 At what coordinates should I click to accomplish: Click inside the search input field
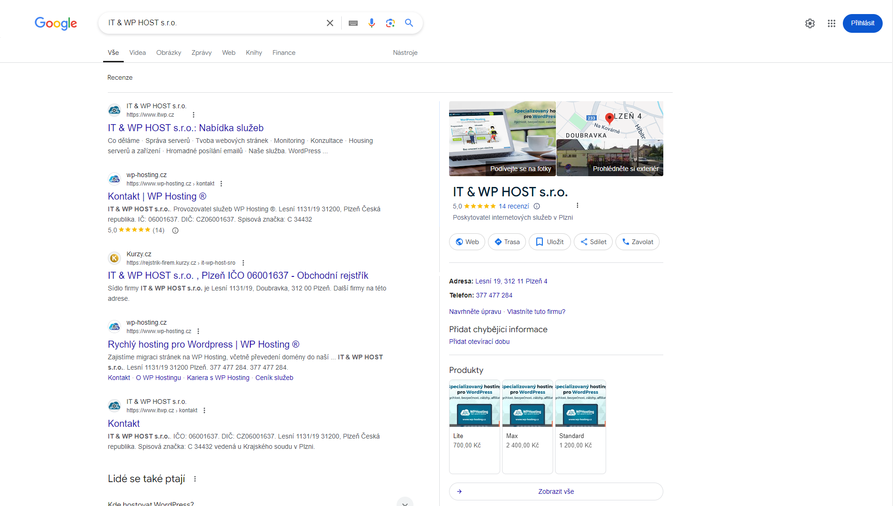213,23
